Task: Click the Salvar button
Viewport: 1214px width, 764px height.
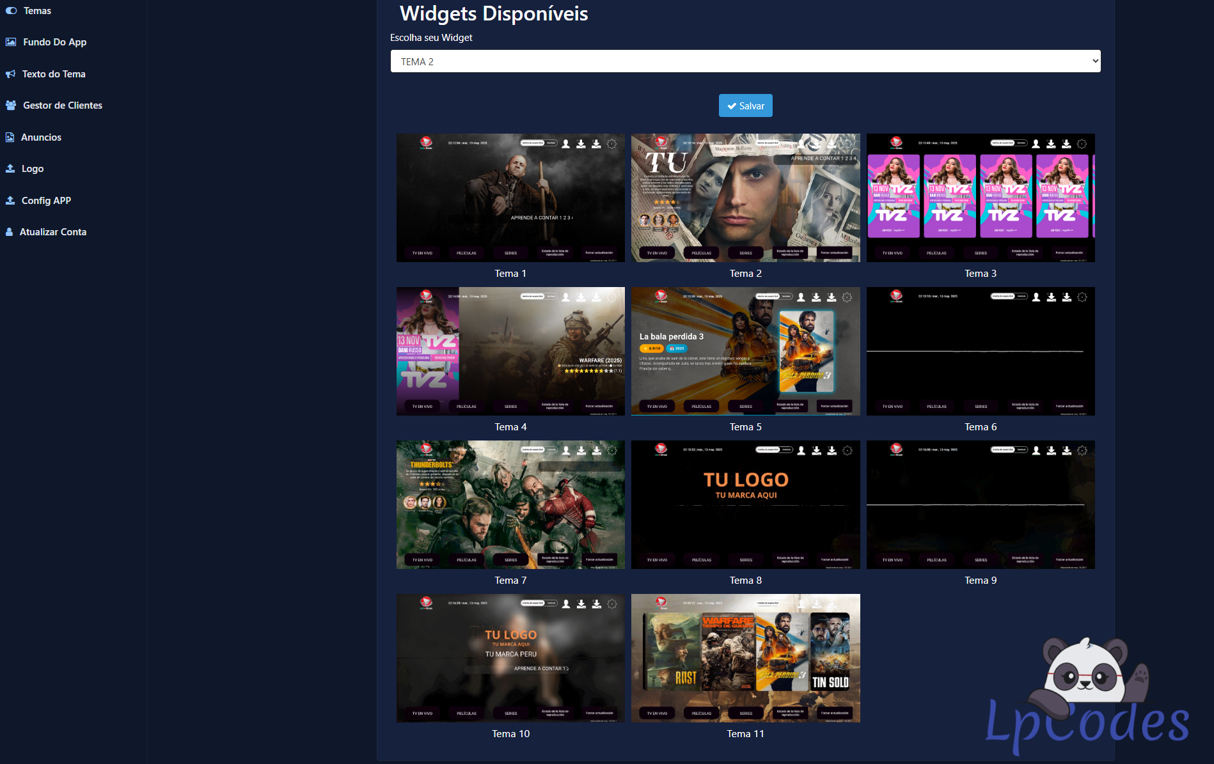Action: pos(745,105)
